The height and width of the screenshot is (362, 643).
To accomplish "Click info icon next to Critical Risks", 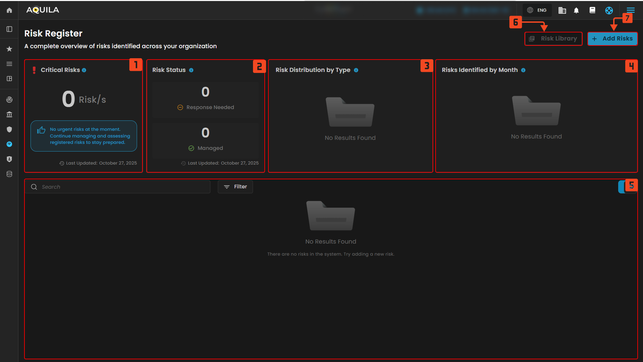I will click(x=84, y=70).
